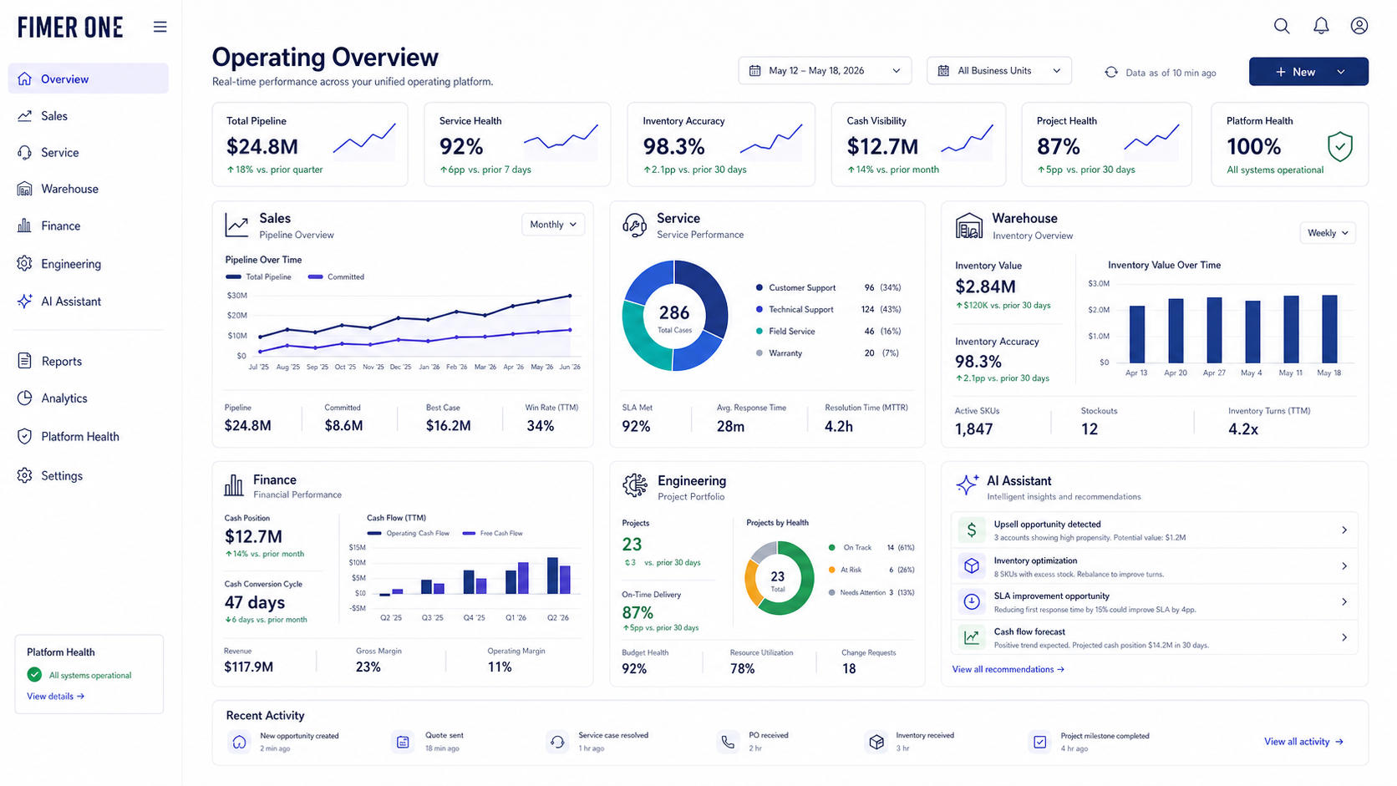Open the Weekly dropdown in Warehouse

pos(1328,233)
